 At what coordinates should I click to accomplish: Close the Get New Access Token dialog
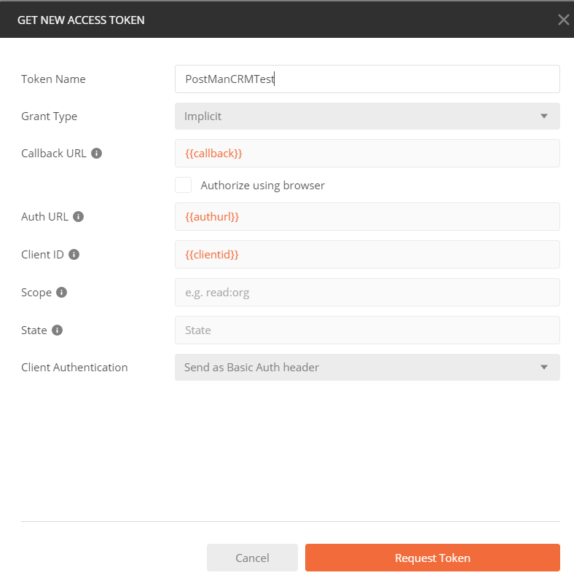pos(563,20)
